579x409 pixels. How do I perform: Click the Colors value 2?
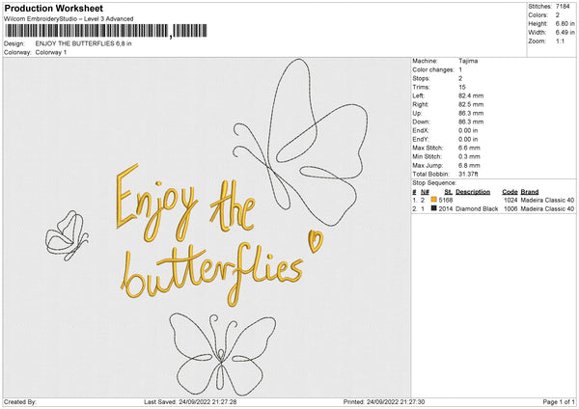[558, 15]
